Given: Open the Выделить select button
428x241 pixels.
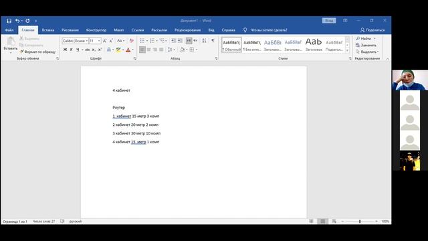Looking at the screenshot, I should 367,52.
